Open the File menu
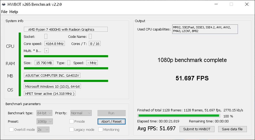The image size is (255, 140). (x=4, y=12)
